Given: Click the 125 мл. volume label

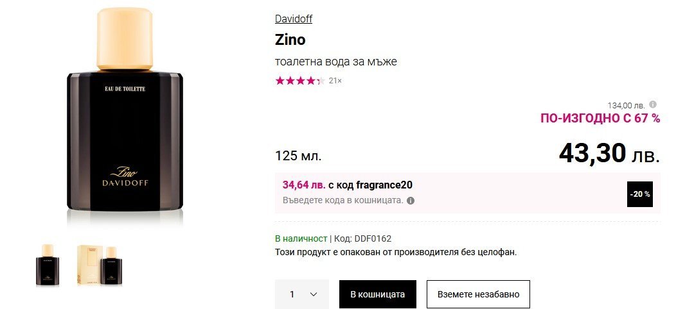Looking at the screenshot, I should 298,156.
